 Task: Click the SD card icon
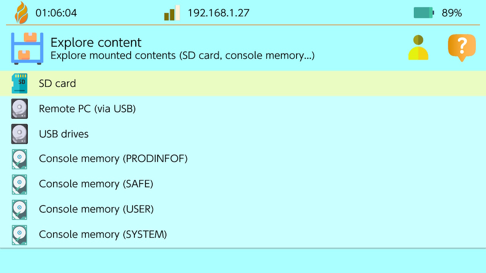[x=19, y=83]
